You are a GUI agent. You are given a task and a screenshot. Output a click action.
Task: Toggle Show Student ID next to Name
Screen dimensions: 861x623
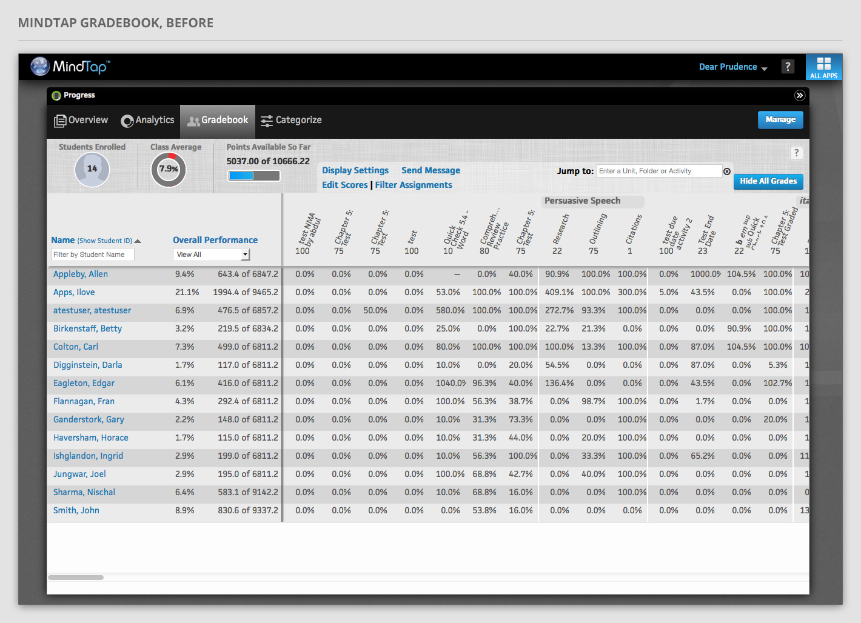click(105, 241)
